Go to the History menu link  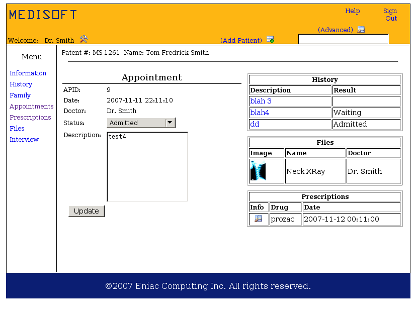click(21, 84)
